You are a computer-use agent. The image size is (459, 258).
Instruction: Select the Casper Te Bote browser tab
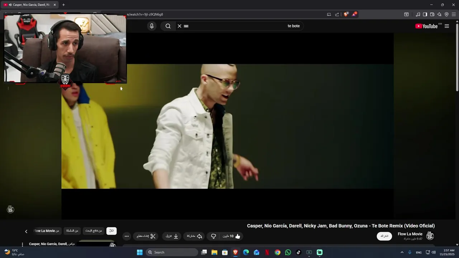click(30, 5)
